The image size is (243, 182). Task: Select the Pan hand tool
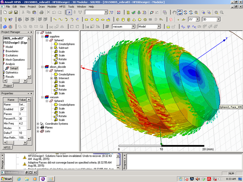click(x=174, y=12)
